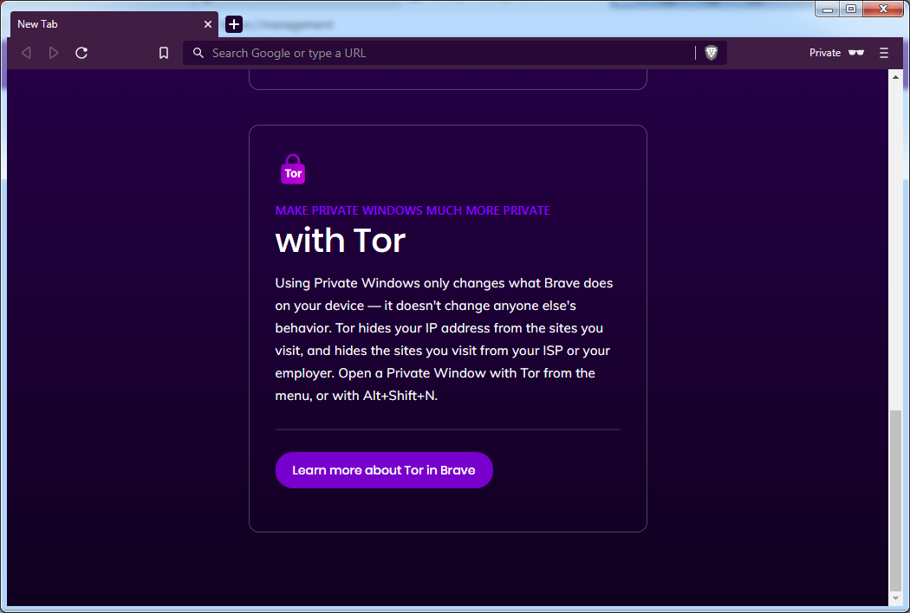The image size is (910, 613).
Task: Click the scrollbar up arrow
Action: pyautogui.click(x=895, y=76)
